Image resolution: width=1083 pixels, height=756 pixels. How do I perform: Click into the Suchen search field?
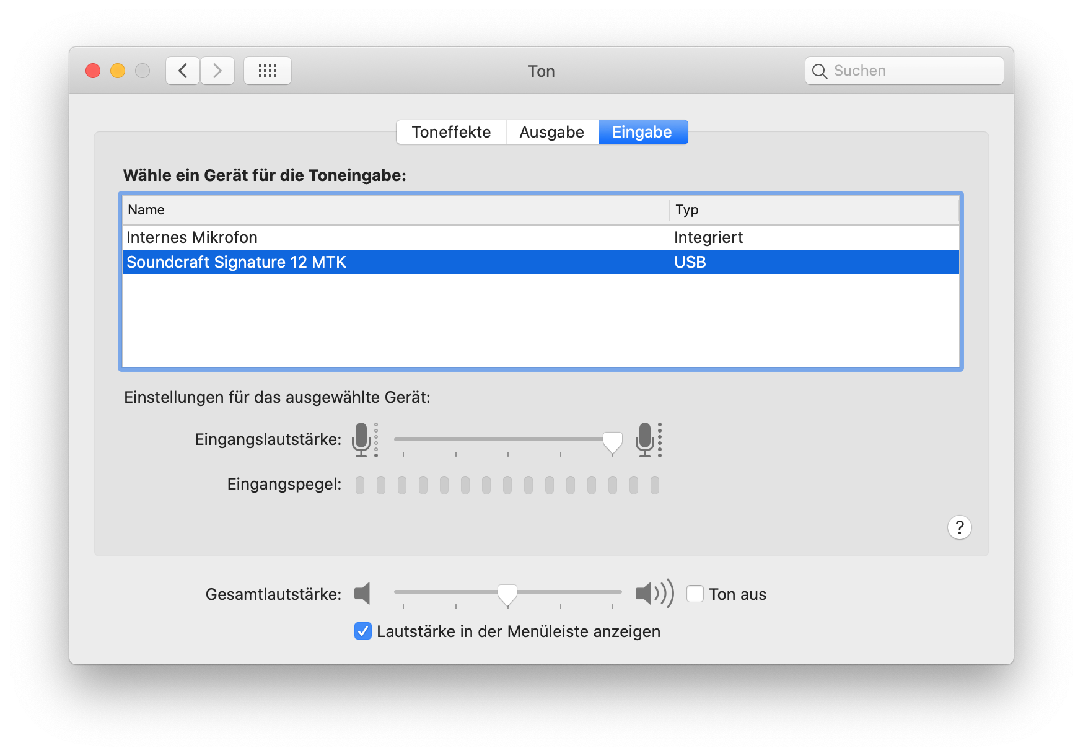point(911,71)
